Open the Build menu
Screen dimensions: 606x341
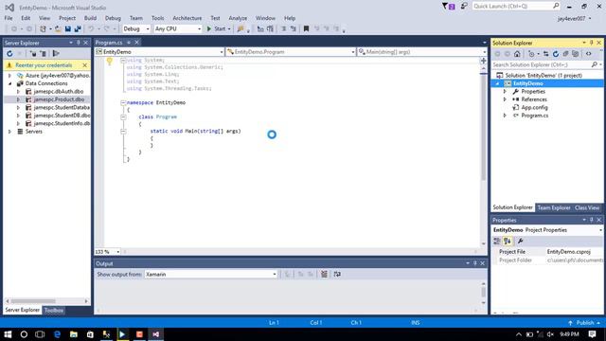point(90,18)
